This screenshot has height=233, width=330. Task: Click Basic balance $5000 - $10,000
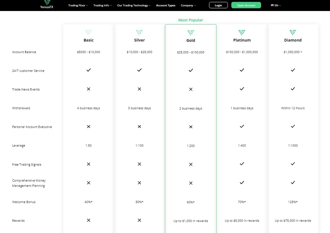(89, 52)
